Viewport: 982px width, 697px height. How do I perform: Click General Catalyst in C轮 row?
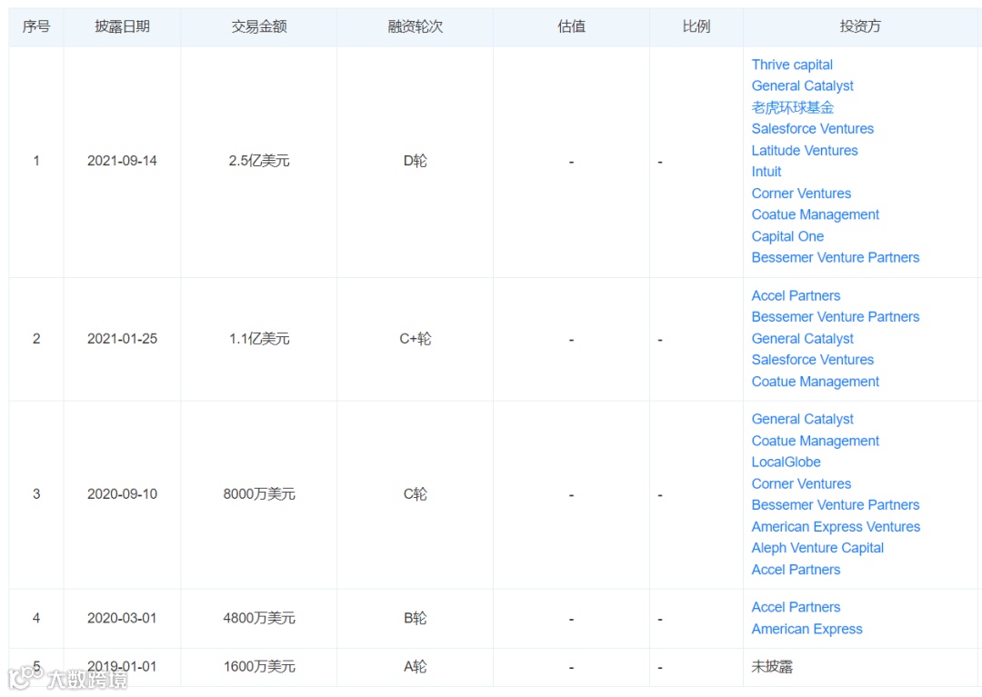(x=802, y=419)
